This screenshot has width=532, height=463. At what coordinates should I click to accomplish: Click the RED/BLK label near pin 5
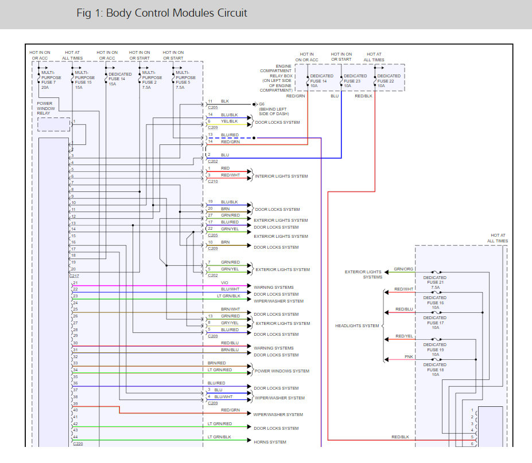(x=400, y=437)
